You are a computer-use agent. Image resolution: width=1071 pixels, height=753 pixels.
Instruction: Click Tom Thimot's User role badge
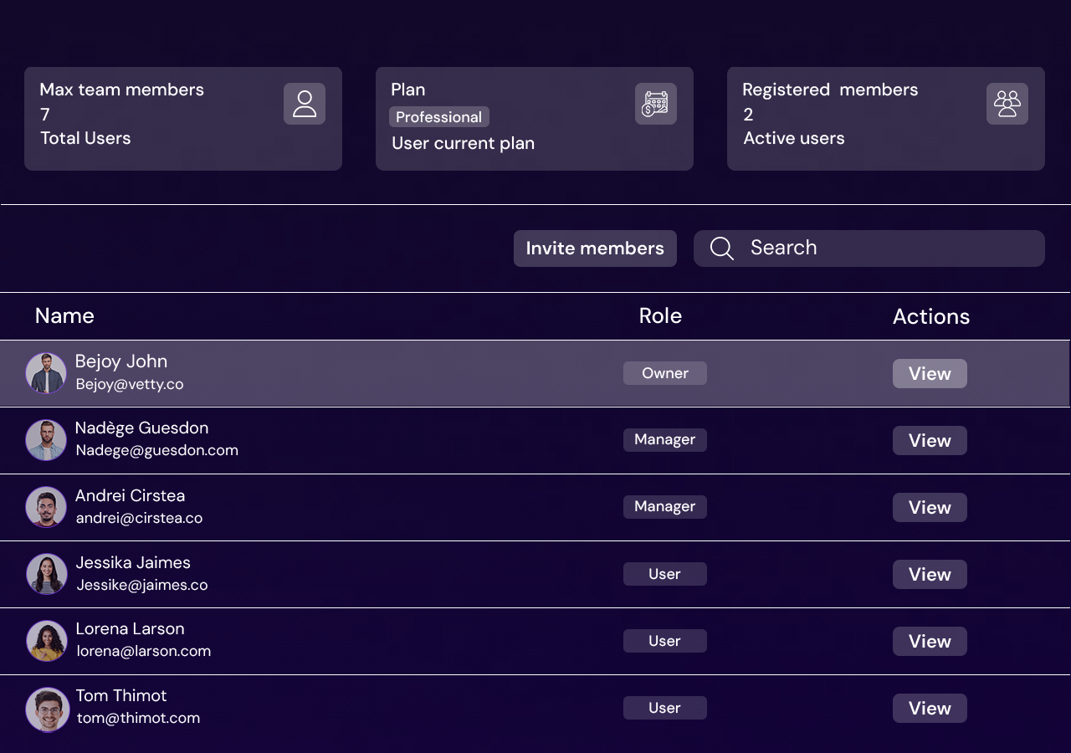coord(665,708)
